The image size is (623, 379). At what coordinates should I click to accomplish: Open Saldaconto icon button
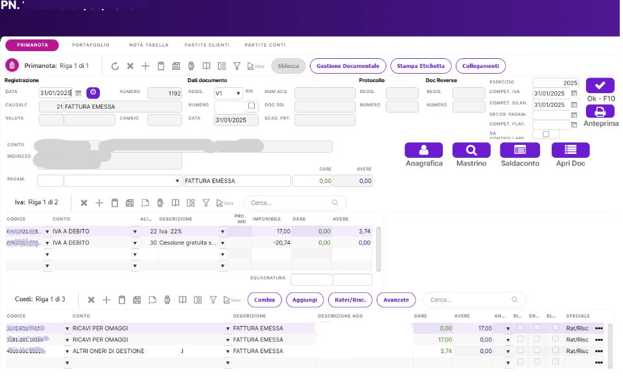point(520,150)
